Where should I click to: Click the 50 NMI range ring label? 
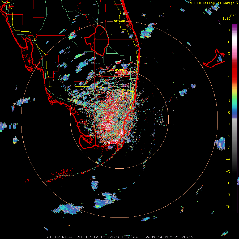[119, 70]
